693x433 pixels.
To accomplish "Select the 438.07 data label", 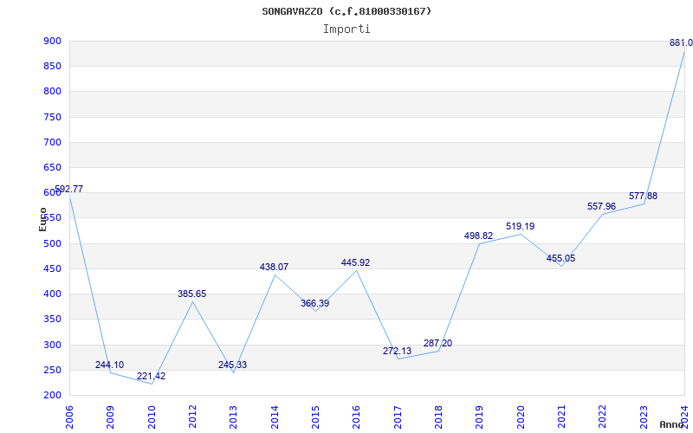I will [x=274, y=267].
